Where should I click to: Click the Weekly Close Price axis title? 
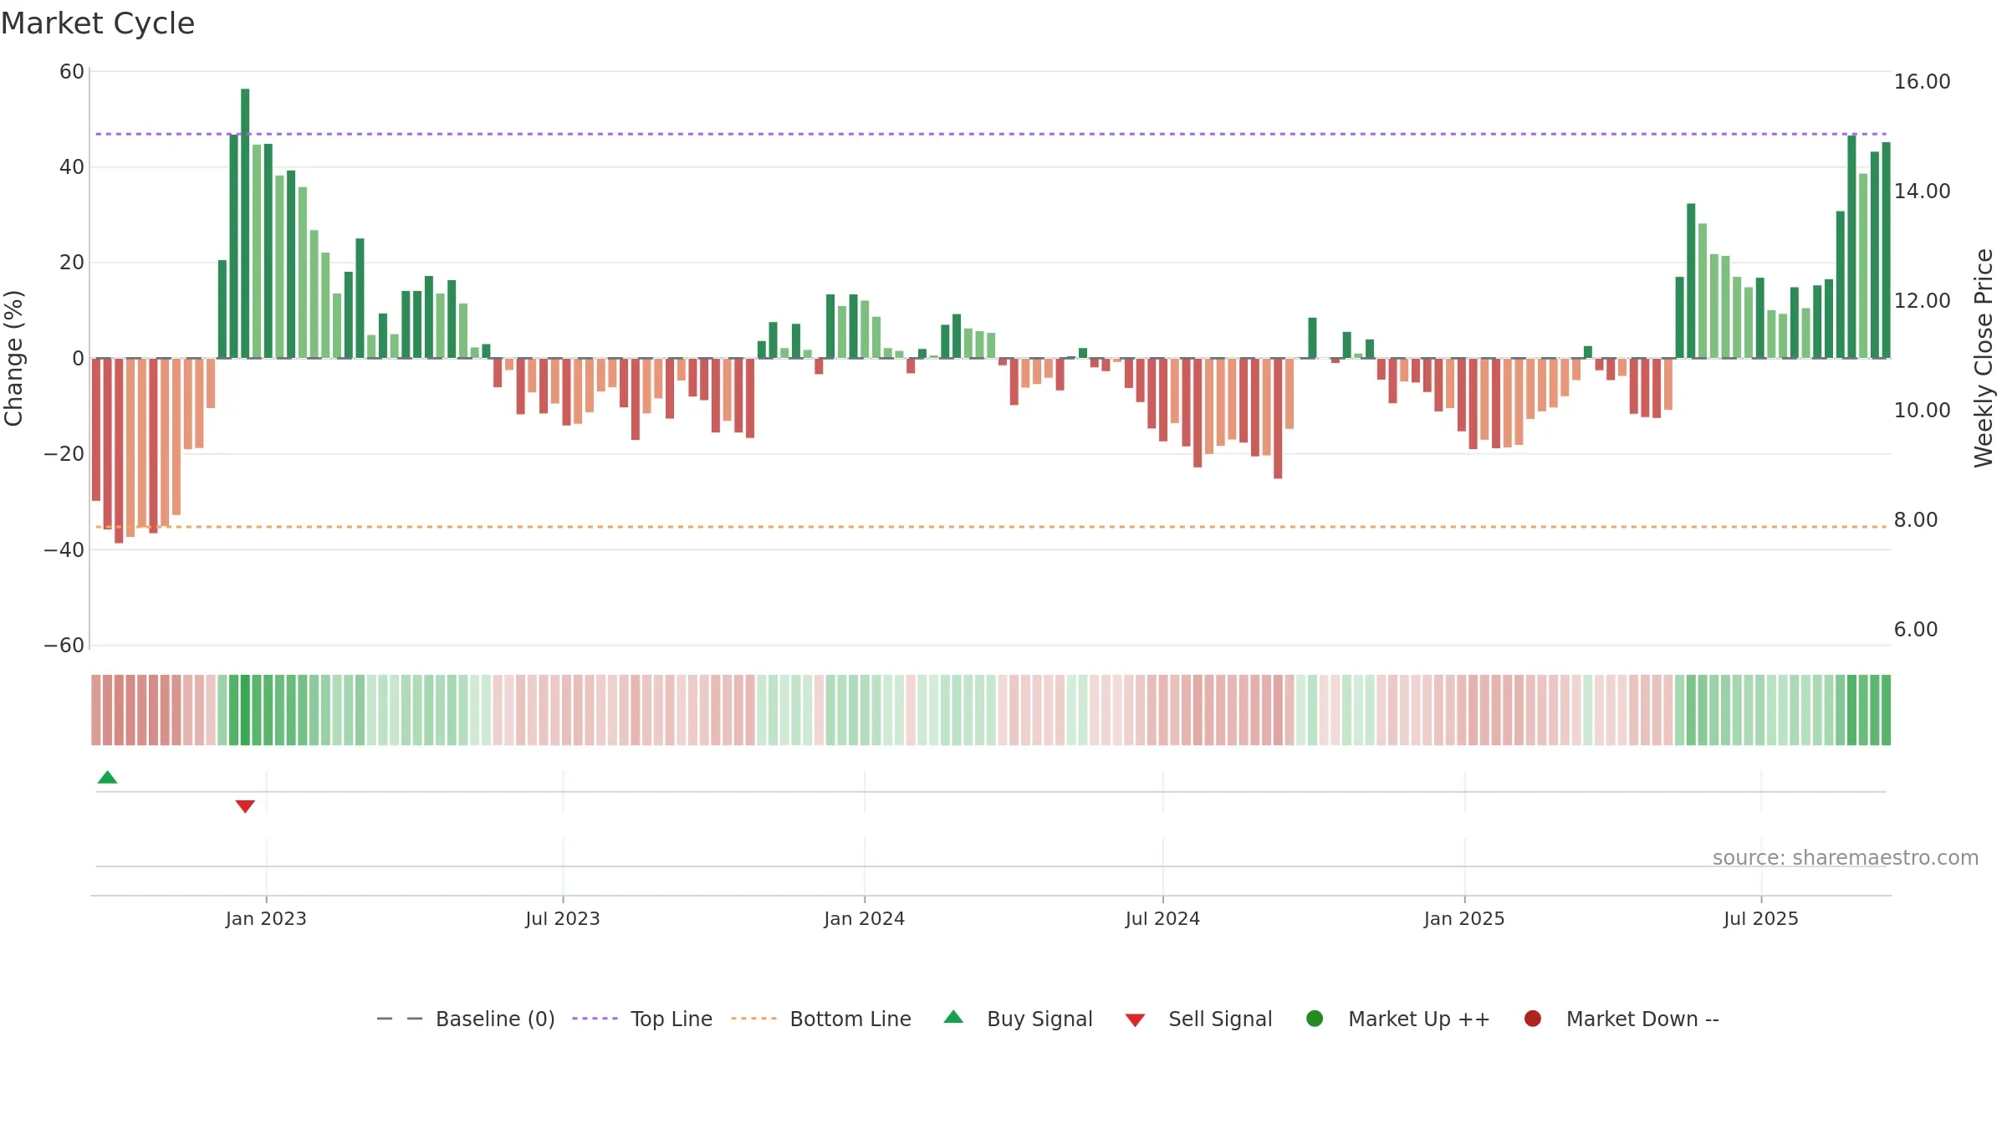(1984, 358)
